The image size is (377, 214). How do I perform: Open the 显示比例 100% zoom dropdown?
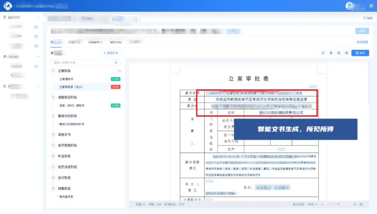[310, 204]
